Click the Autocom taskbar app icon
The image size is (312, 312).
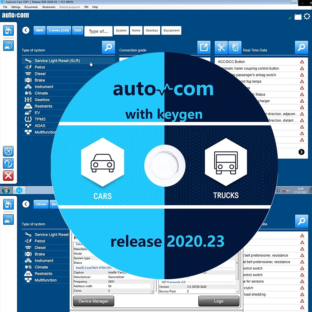coord(19,190)
